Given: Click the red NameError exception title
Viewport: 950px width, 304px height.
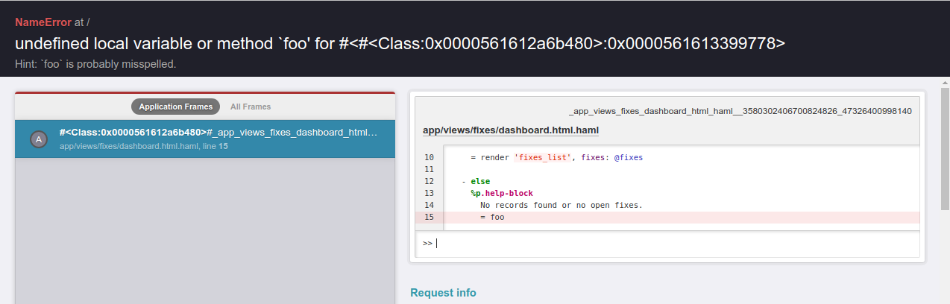Looking at the screenshot, I should [x=43, y=22].
